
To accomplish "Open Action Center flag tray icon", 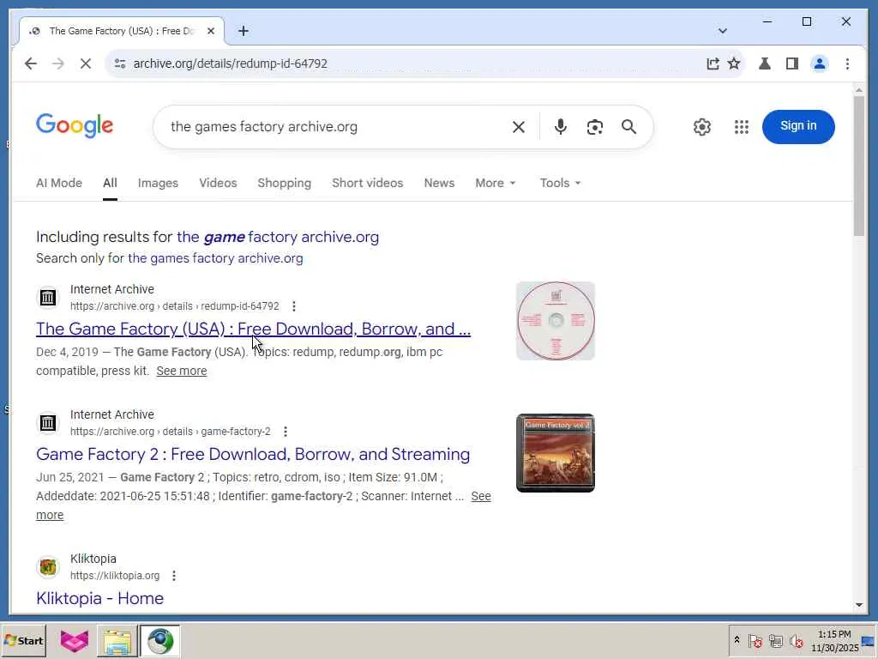I will pyautogui.click(x=755, y=641).
